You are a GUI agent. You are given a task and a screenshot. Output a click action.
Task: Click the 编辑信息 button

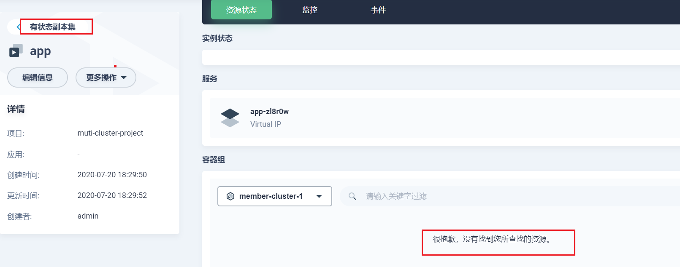tap(38, 77)
